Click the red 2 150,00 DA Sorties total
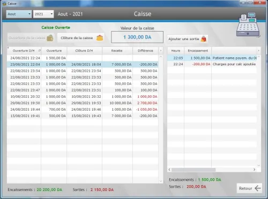Screen dimensions: 268x199 coord(102,190)
